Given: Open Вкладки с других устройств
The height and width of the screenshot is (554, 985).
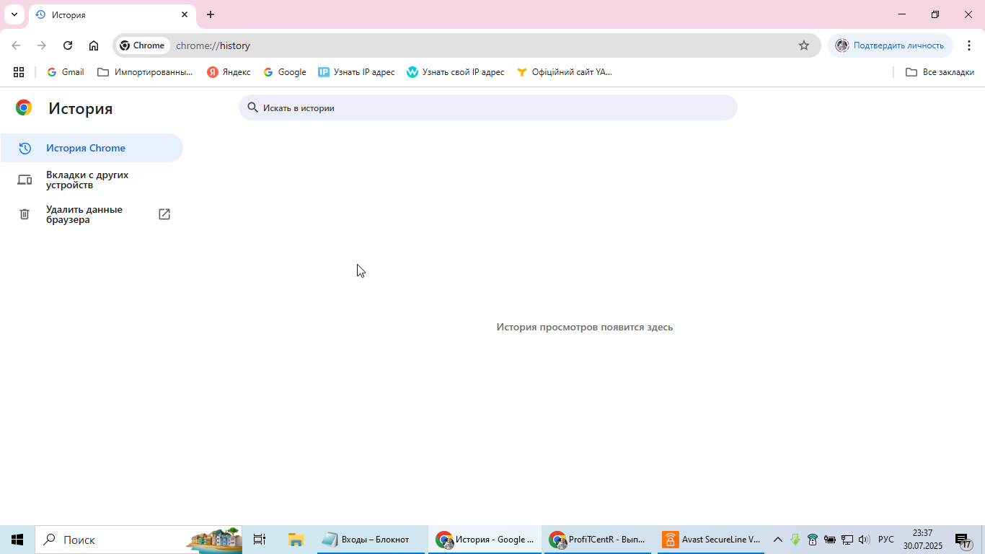Looking at the screenshot, I should (92, 180).
